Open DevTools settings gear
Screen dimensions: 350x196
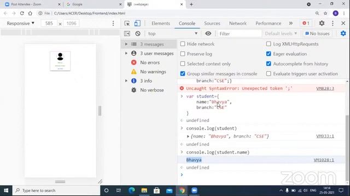click(322, 23)
